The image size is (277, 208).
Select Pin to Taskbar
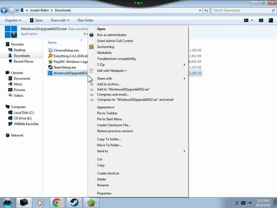[x=107, y=113]
